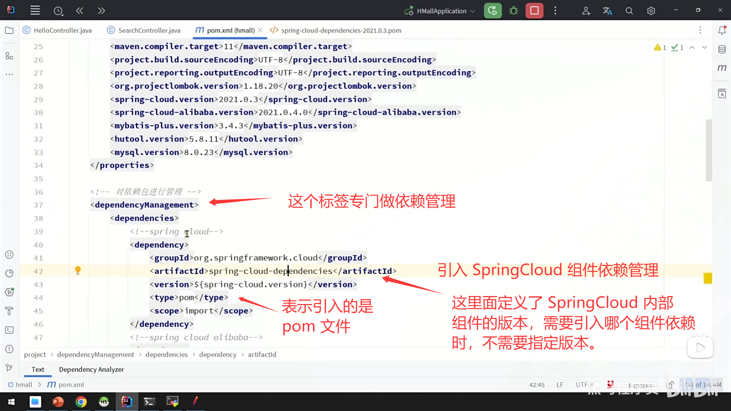Open the Terminal tool window
Viewport: 731px width, 411px height.
[x=9, y=330]
